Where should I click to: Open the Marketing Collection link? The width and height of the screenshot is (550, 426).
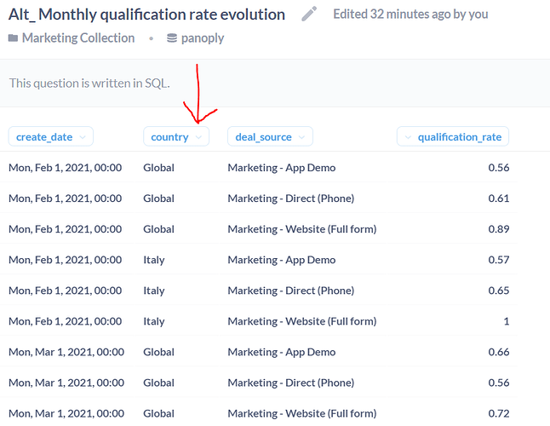[78, 37]
